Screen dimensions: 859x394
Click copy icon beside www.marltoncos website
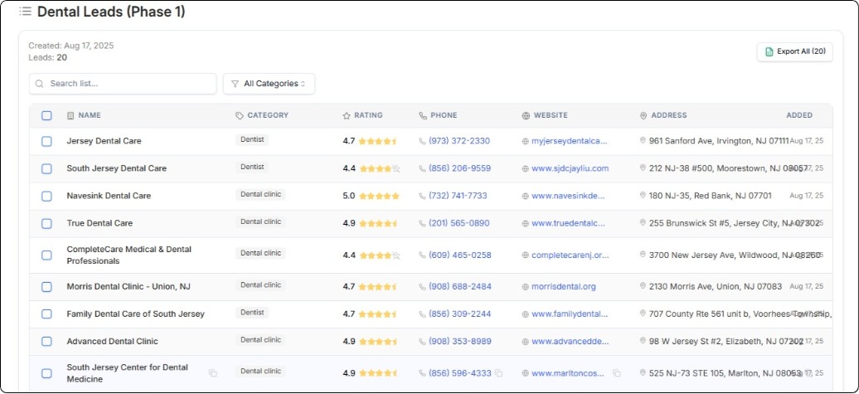[616, 373]
